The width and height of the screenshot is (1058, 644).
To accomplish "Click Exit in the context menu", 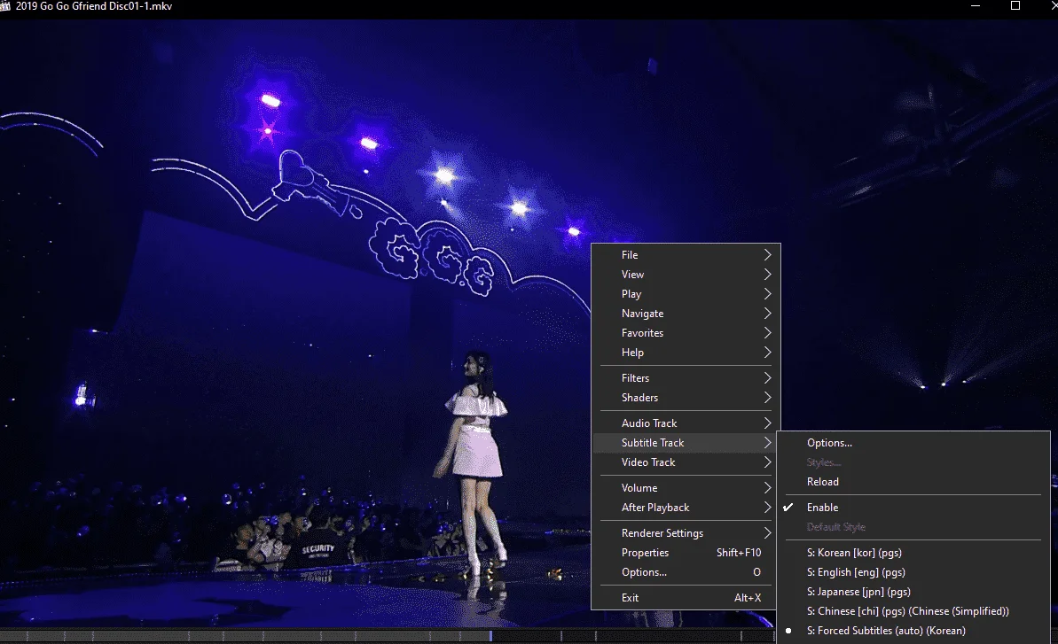I will pyautogui.click(x=686, y=598).
